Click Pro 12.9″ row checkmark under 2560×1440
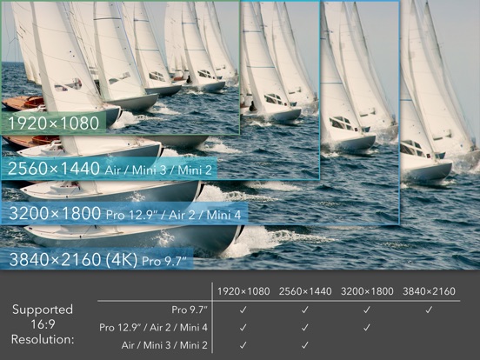Screen dimensions: 480x360 pos(305,328)
